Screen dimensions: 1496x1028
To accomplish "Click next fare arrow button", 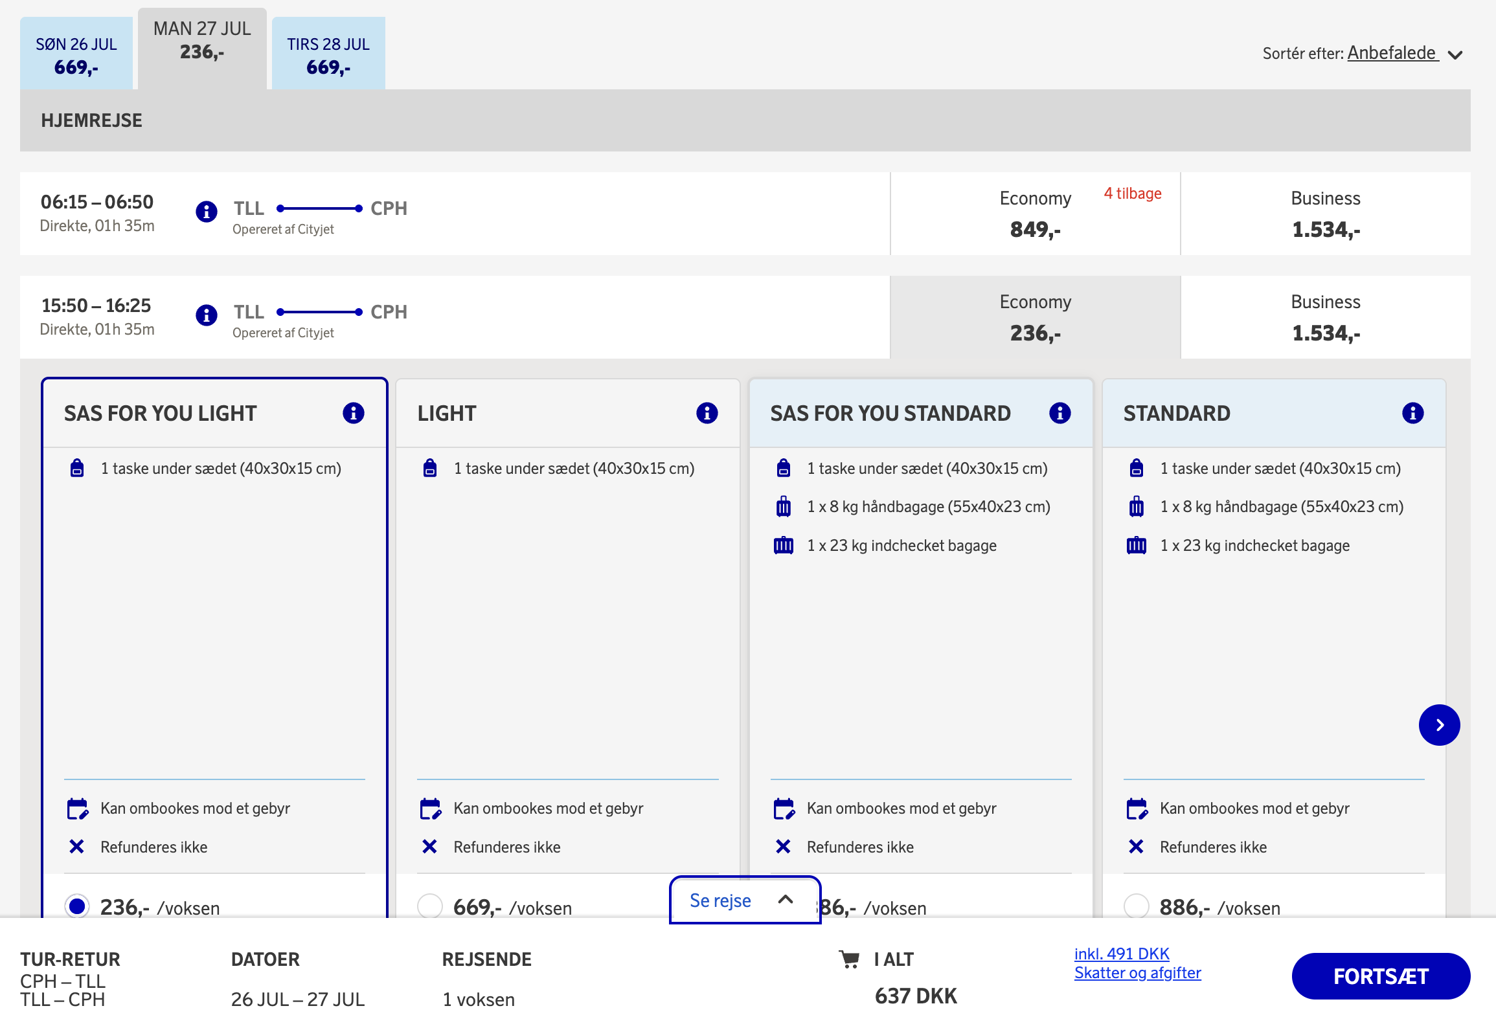I will click(1439, 725).
